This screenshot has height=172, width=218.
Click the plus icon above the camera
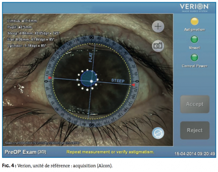tap(158, 27)
